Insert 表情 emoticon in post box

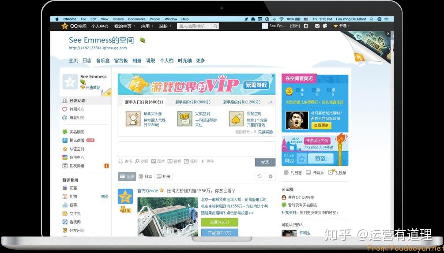click(x=125, y=161)
